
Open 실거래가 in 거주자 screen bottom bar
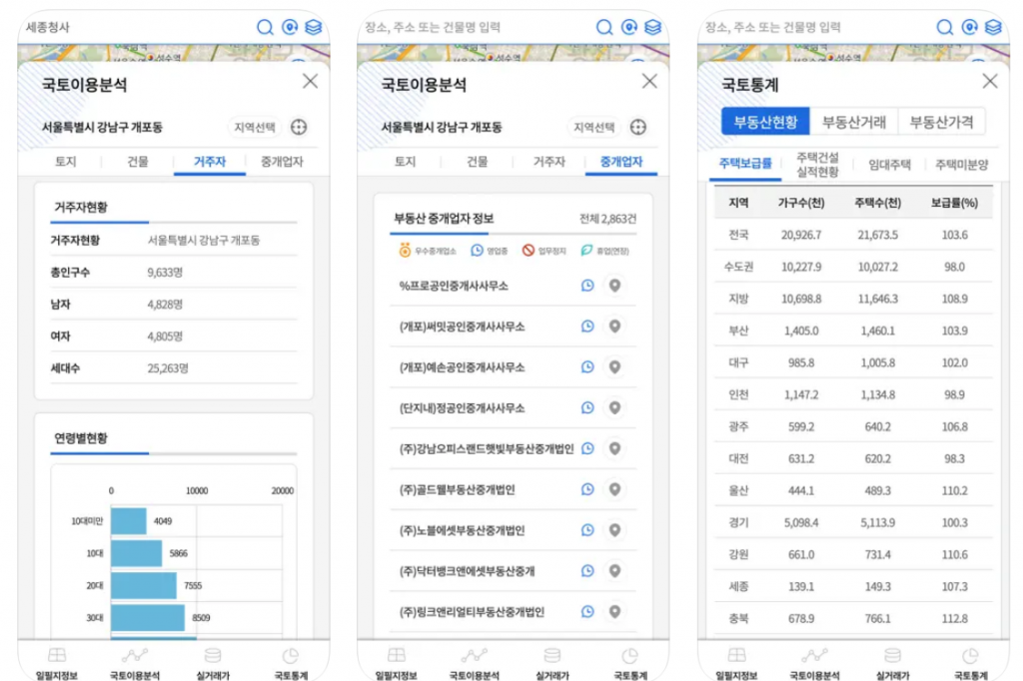click(x=213, y=663)
